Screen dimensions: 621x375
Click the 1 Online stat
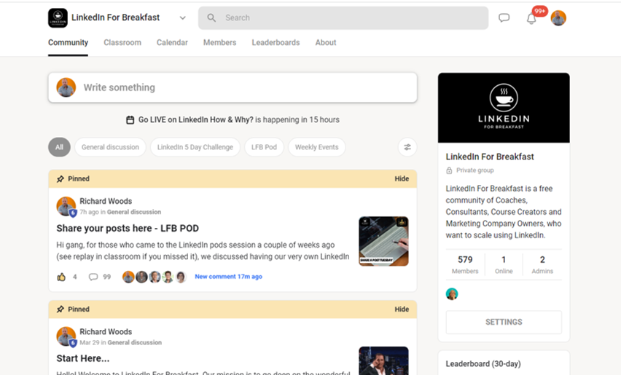[x=504, y=264]
